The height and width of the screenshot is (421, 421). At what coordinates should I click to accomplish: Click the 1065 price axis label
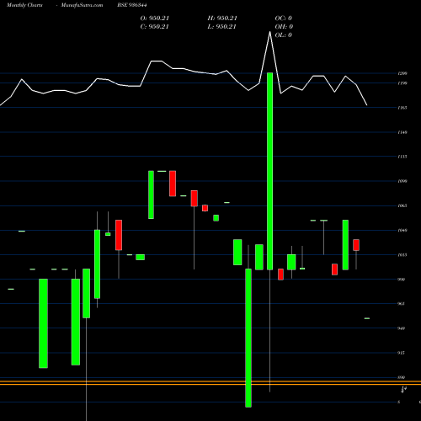click(x=402, y=205)
